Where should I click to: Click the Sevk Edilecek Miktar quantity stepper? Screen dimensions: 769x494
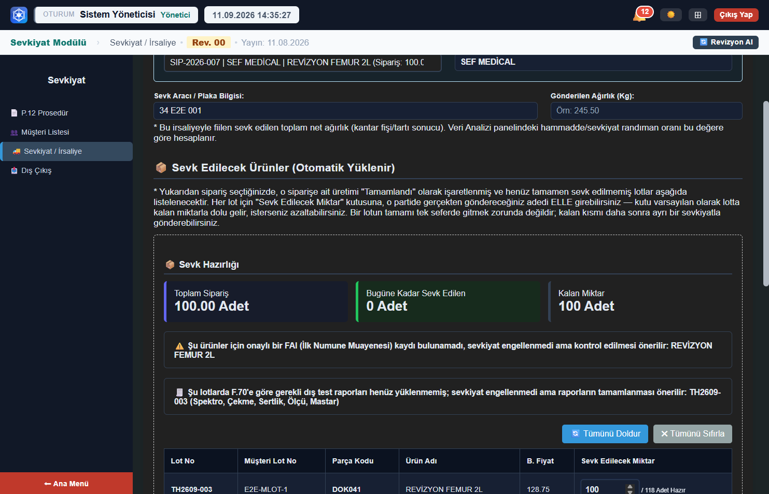click(x=630, y=489)
